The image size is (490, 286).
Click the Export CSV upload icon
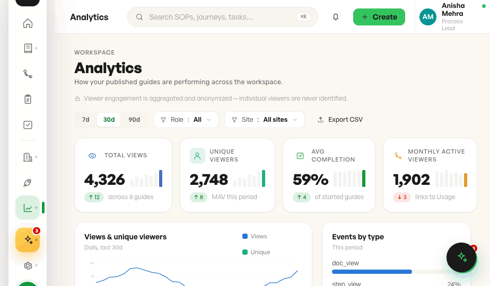coord(320,120)
